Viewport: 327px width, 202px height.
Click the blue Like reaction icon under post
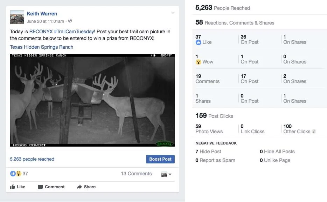(x=13, y=174)
